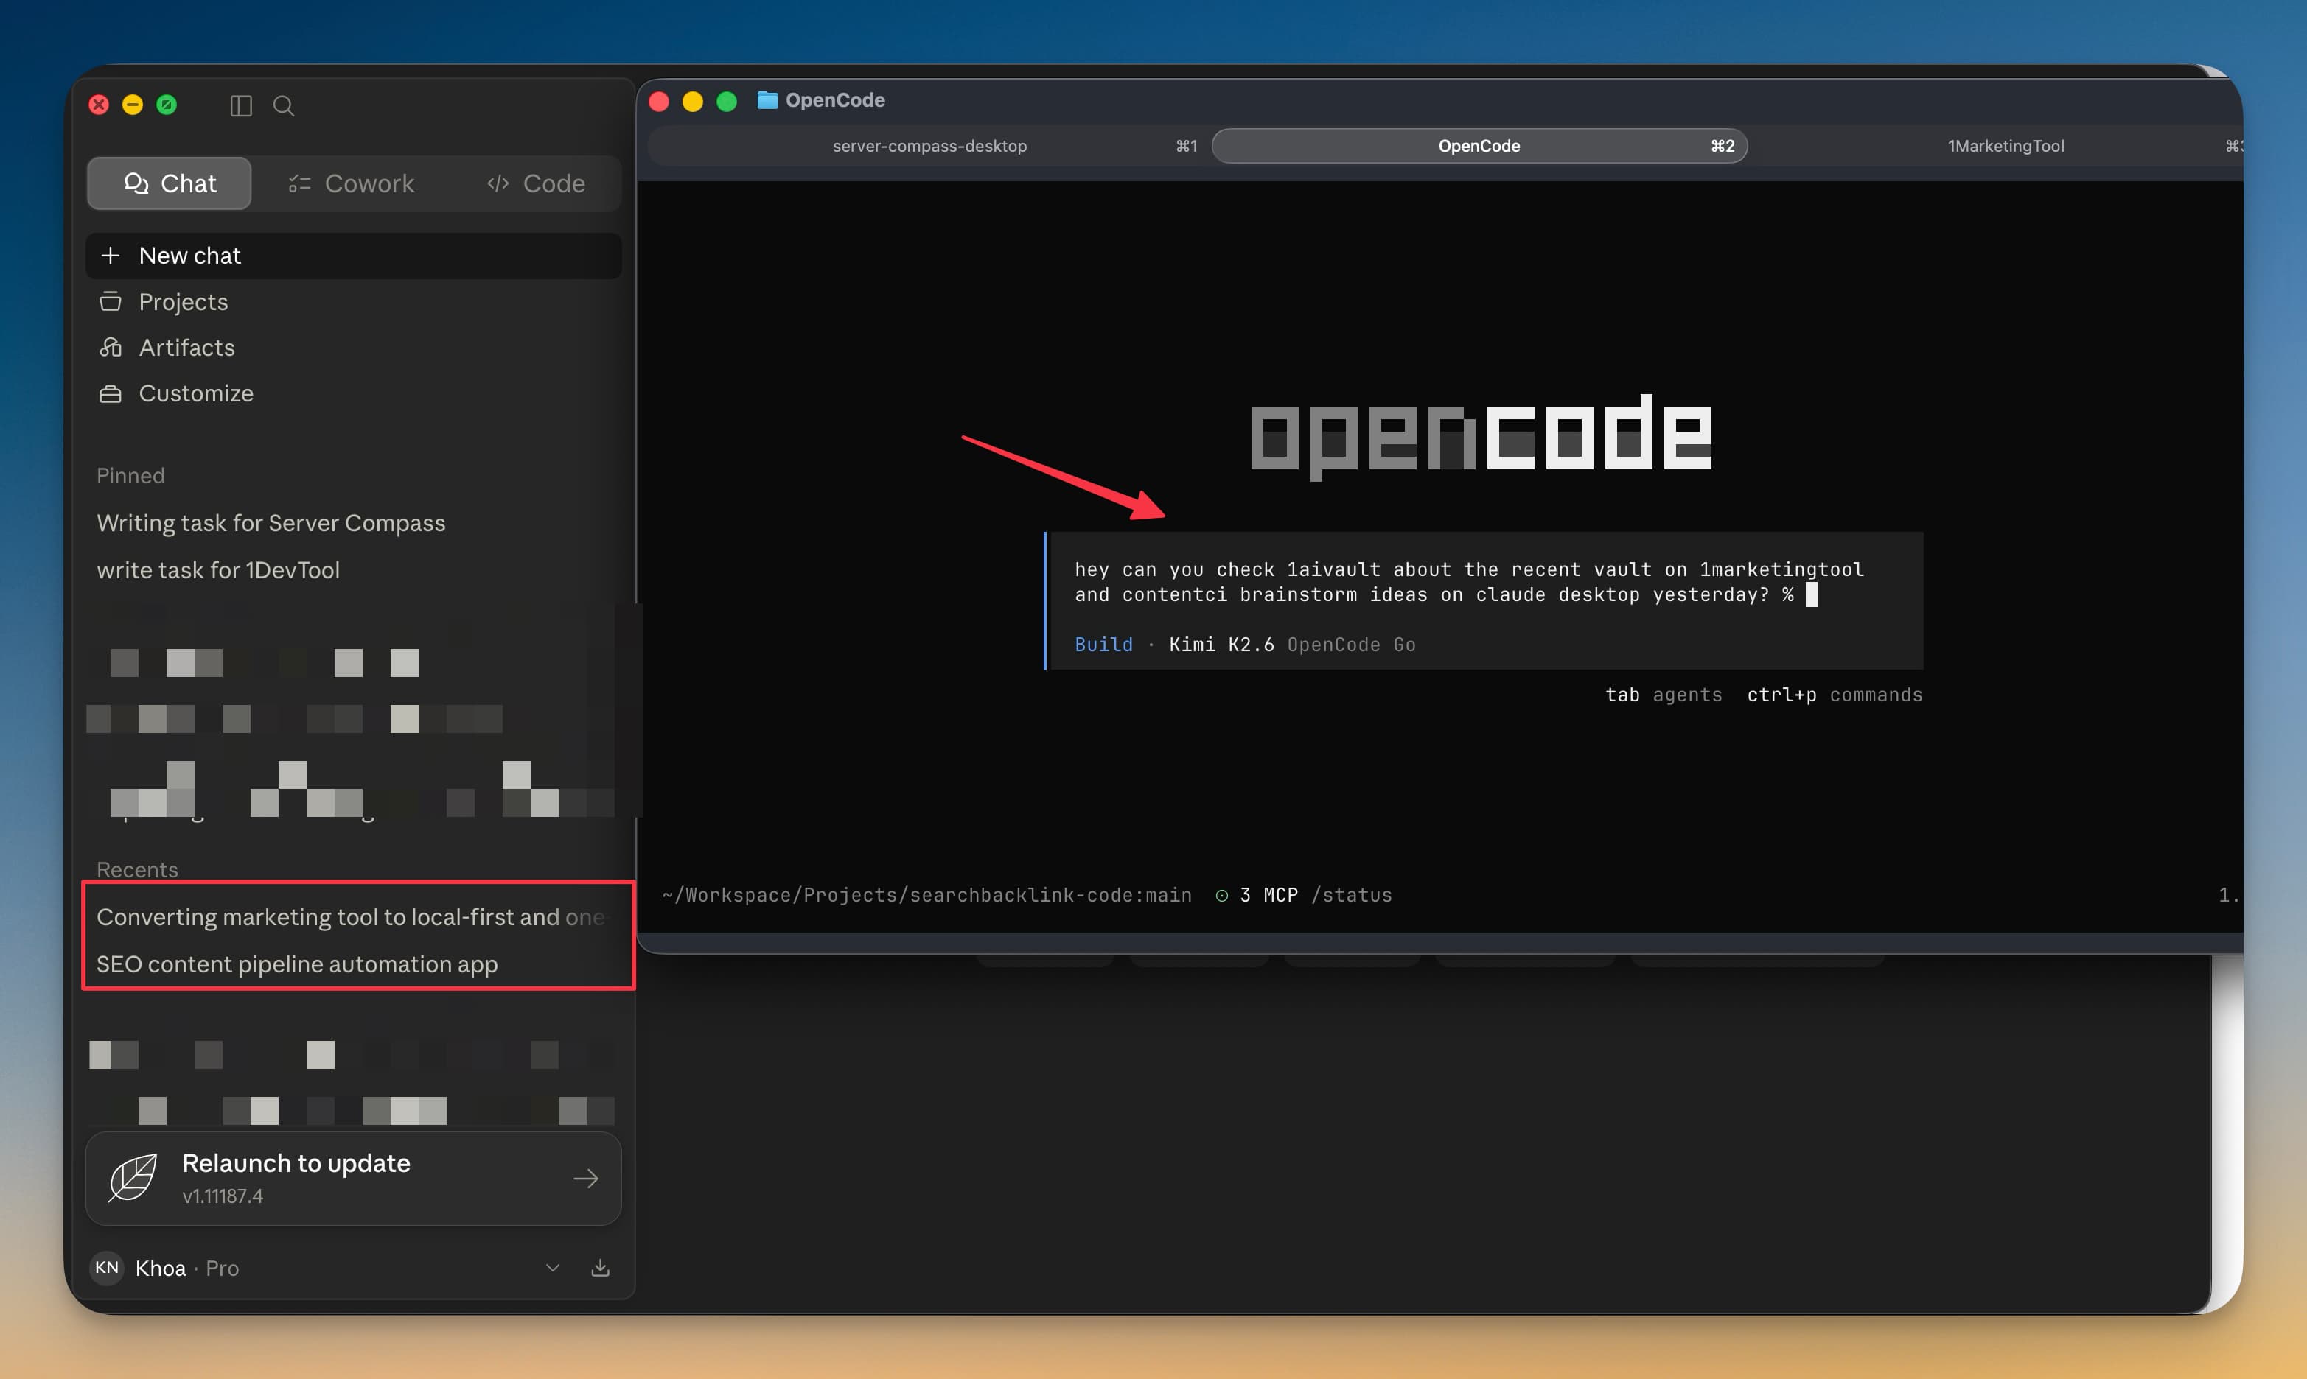Start a New chat
Image resolution: width=2307 pixels, height=1379 pixels.
(353, 256)
